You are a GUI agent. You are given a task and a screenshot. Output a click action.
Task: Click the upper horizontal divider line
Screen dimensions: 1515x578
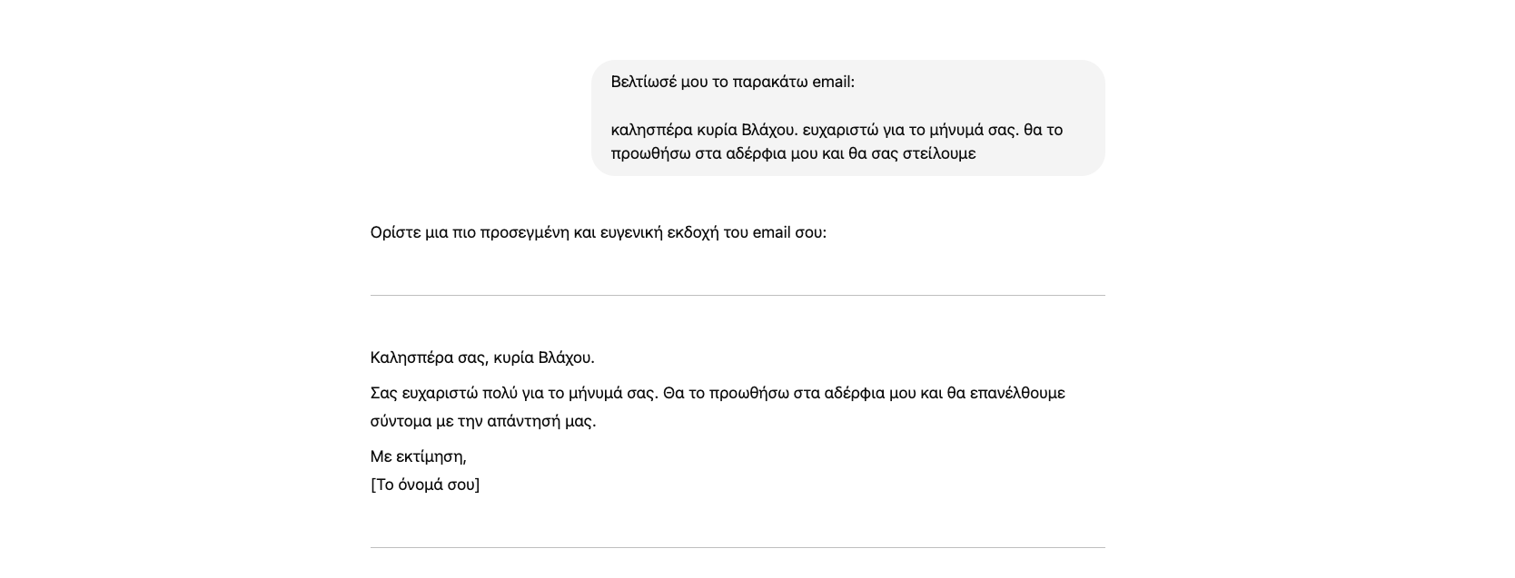point(738,295)
